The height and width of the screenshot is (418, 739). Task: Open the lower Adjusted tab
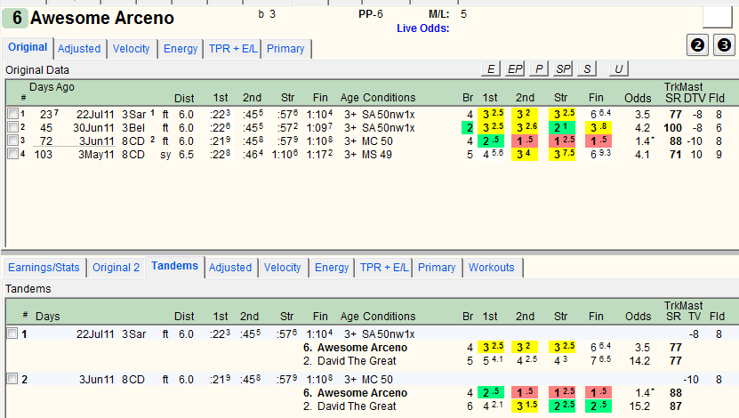pyautogui.click(x=230, y=267)
